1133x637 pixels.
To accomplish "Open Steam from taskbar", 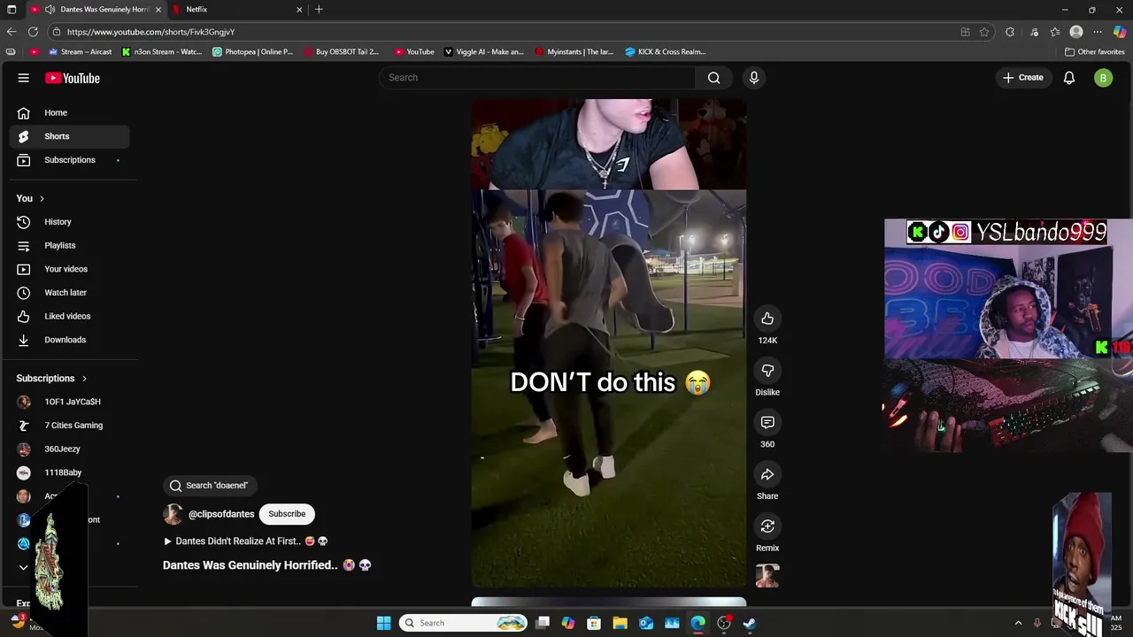I will click(x=750, y=623).
